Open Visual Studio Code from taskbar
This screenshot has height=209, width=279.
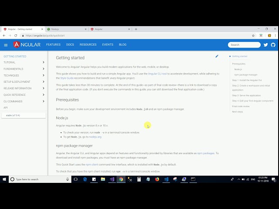(x=166, y=179)
